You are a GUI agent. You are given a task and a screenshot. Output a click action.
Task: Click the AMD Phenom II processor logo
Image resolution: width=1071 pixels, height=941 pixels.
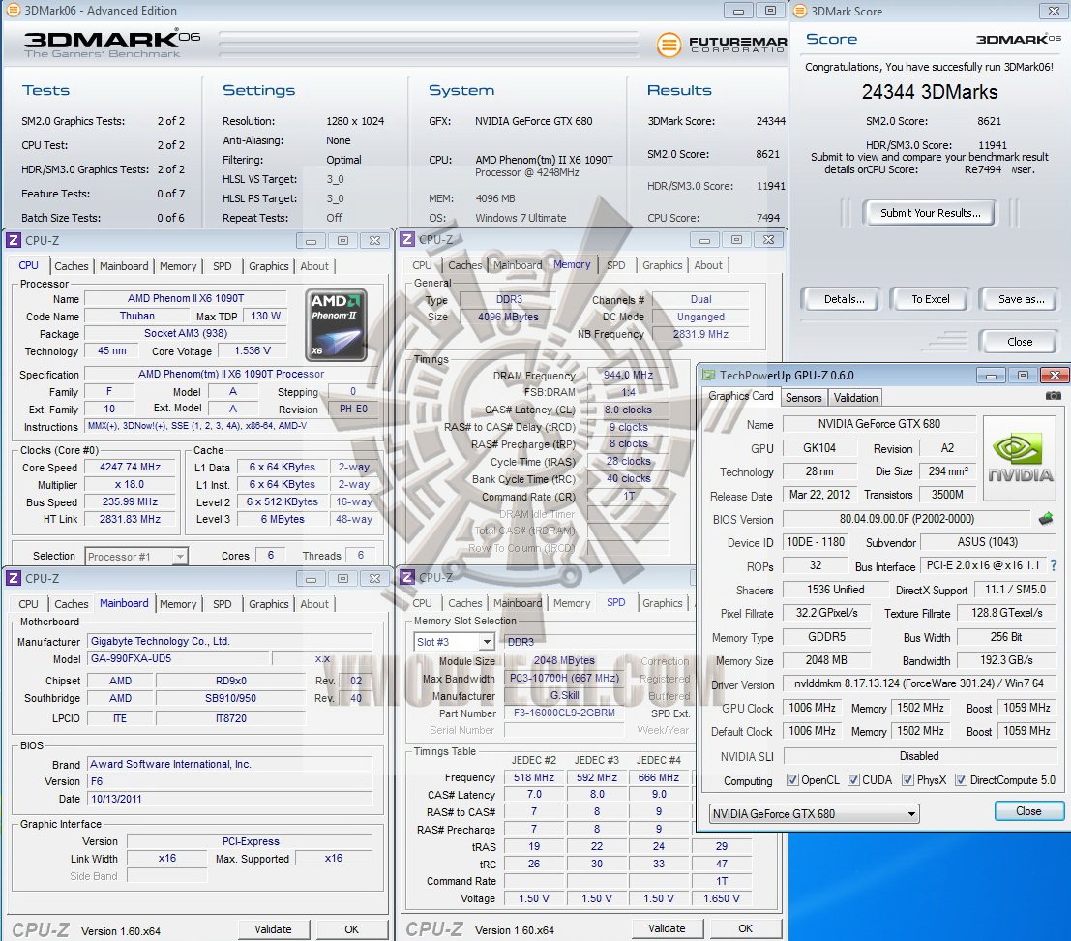[336, 324]
